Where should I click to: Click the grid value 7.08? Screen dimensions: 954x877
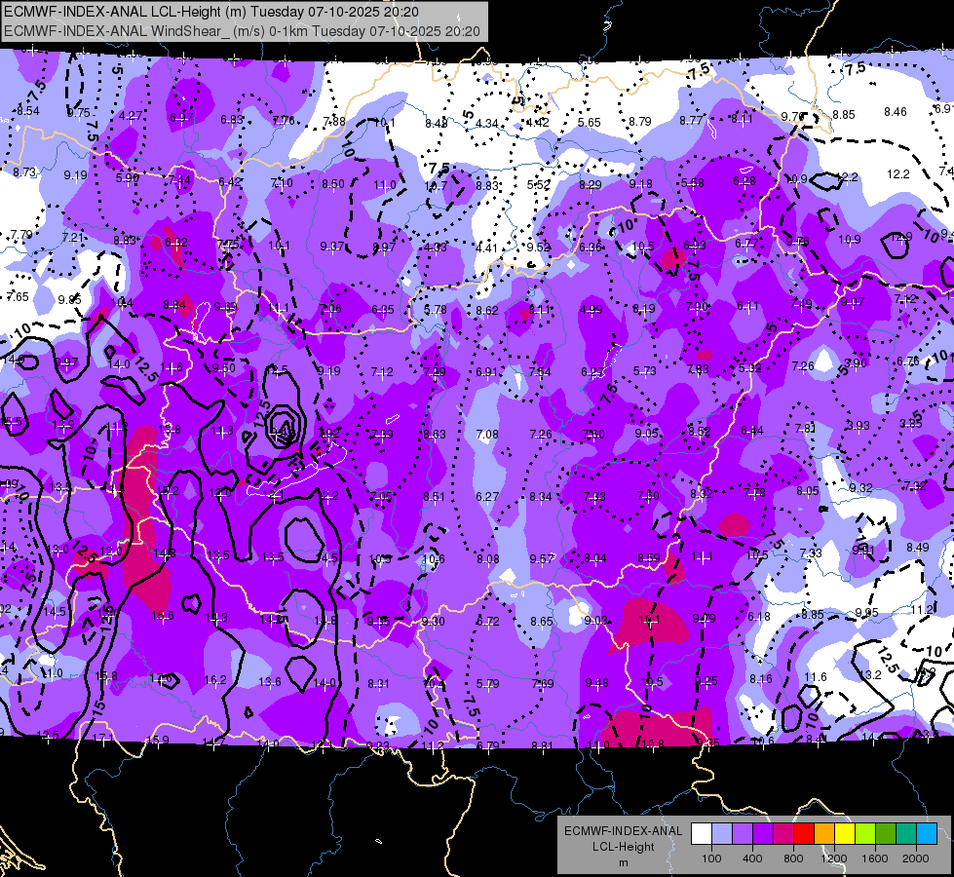[487, 435]
